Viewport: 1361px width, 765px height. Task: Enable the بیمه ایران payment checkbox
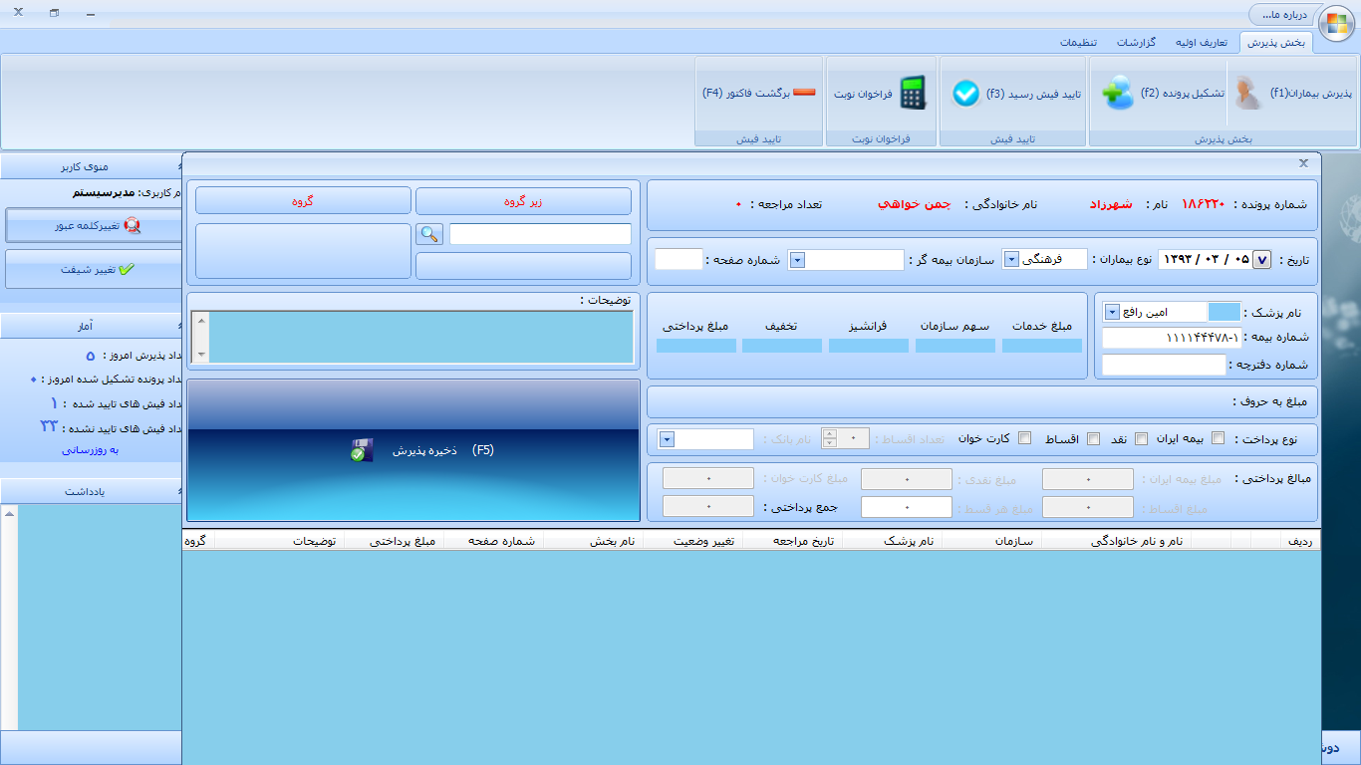pos(1218,439)
